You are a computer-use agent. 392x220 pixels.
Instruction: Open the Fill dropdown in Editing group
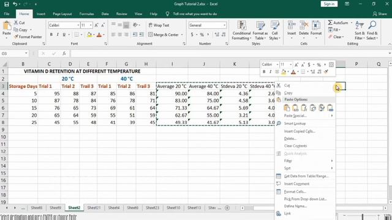335,30
